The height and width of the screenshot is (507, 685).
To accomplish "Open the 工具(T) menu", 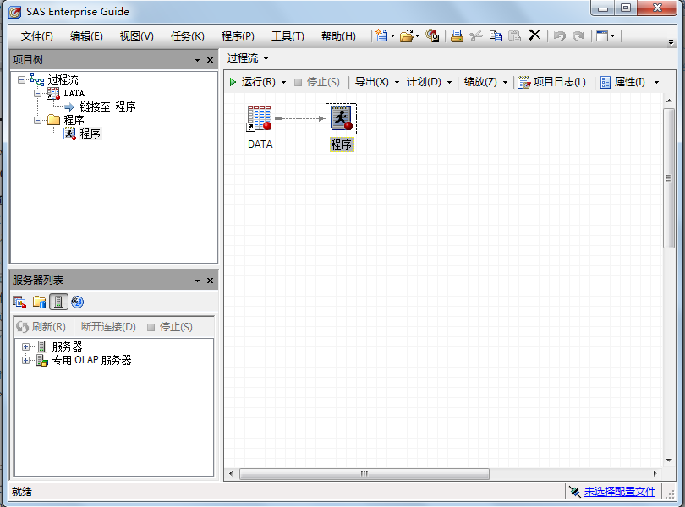I will point(288,36).
